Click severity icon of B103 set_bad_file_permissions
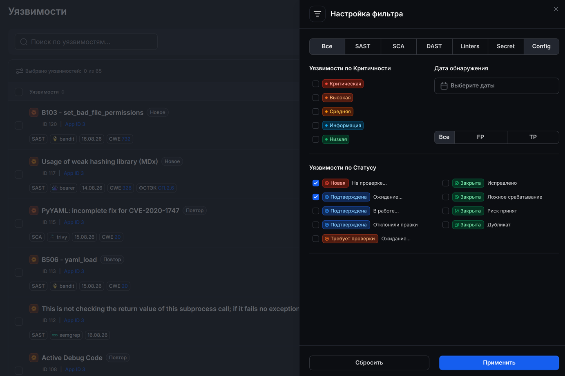Image resolution: width=565 pixels, height=376 pixels. tap(34, 112)
